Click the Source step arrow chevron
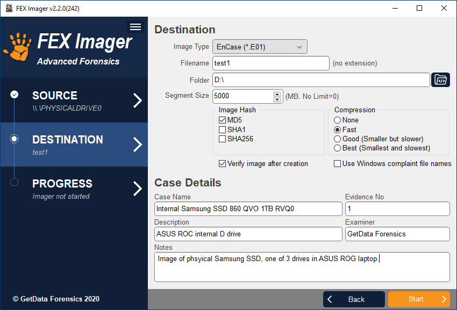The width and height of the screenshot is (457, 310). pos(138,100)
